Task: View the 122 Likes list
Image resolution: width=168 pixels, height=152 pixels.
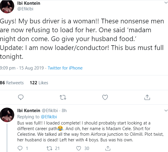Action: pos(39,83)
